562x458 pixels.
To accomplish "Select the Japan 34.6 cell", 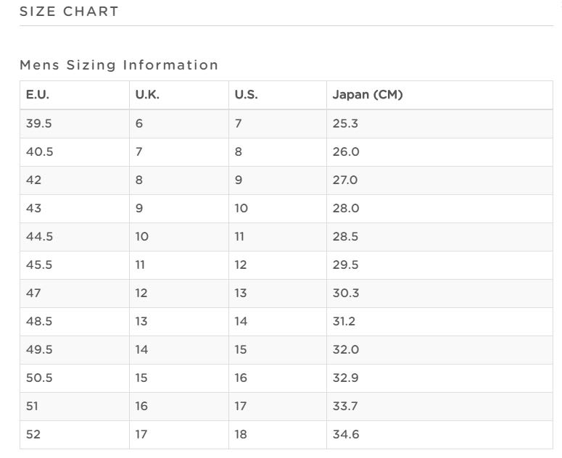I will 346,434.
